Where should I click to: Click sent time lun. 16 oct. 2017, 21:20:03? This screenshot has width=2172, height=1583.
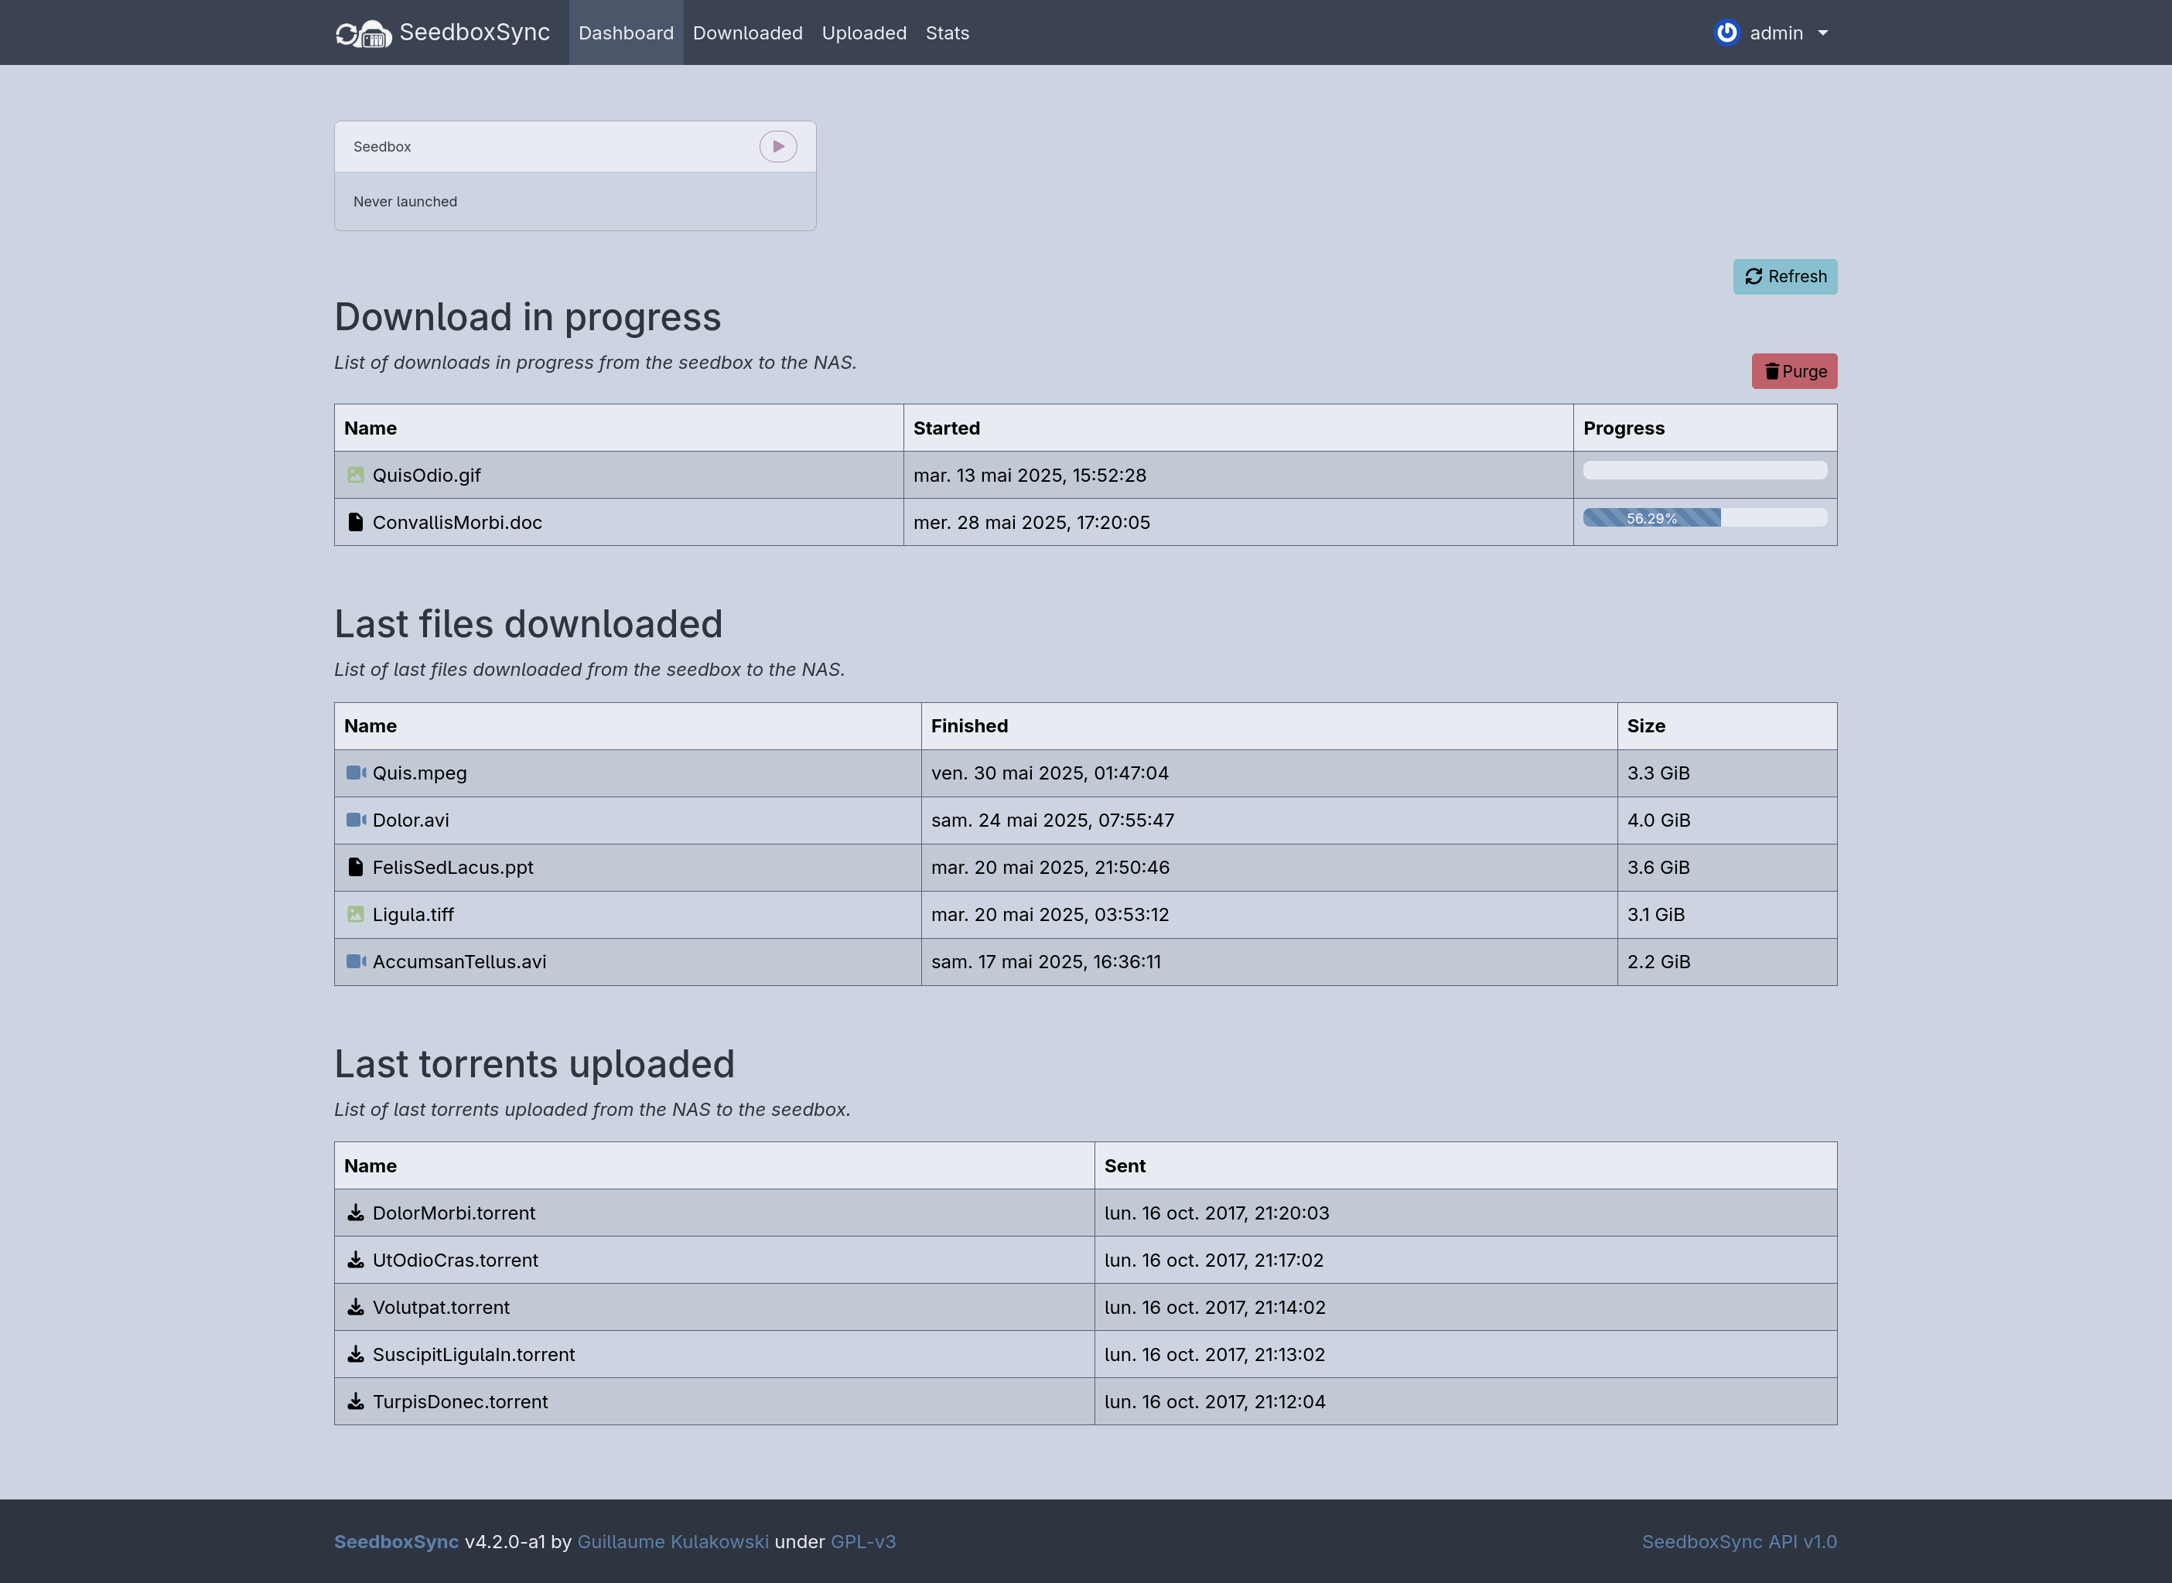(x=1217, y=1213)
